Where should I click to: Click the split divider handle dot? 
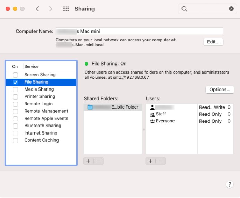point(144,130)
